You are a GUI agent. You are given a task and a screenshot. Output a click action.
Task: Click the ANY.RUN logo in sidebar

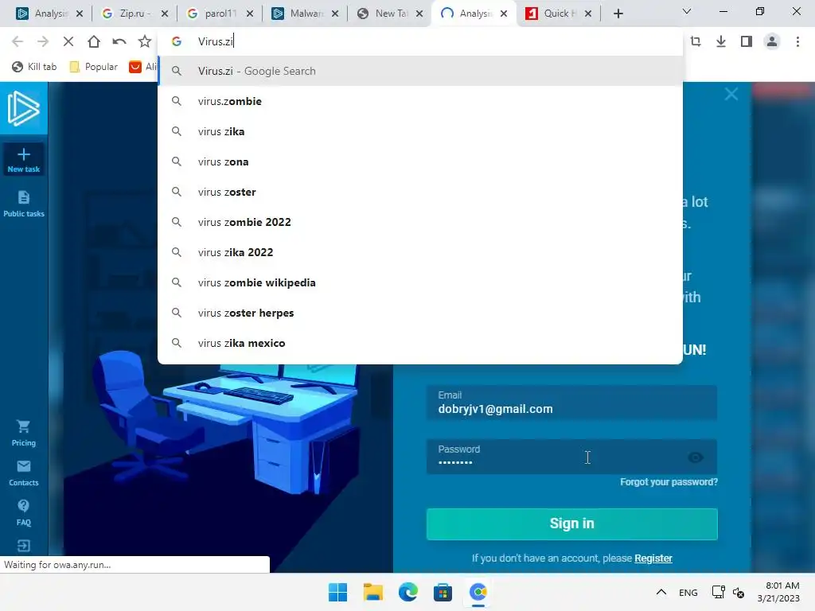tap(23, 108)
